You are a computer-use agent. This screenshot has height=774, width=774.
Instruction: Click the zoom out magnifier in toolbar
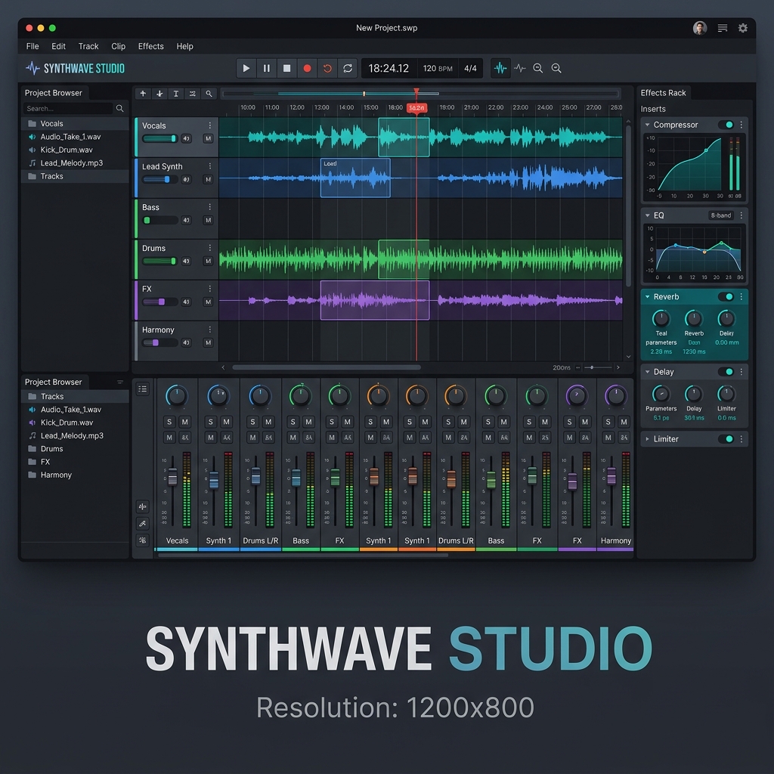538,68
